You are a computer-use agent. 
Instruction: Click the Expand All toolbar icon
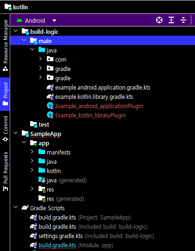coord(171,20)
